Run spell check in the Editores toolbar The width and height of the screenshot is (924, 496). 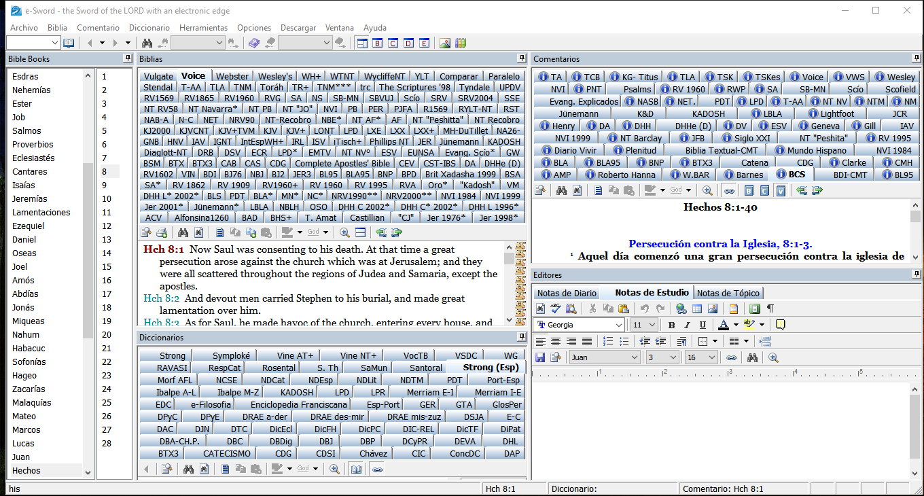(x=555, y=308)
